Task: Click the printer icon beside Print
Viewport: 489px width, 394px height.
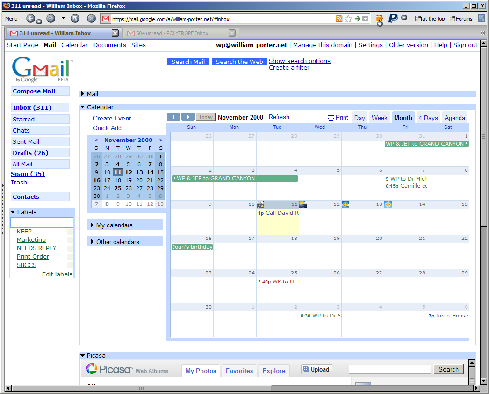Action: pyautogui.click(x=331, y=118)
